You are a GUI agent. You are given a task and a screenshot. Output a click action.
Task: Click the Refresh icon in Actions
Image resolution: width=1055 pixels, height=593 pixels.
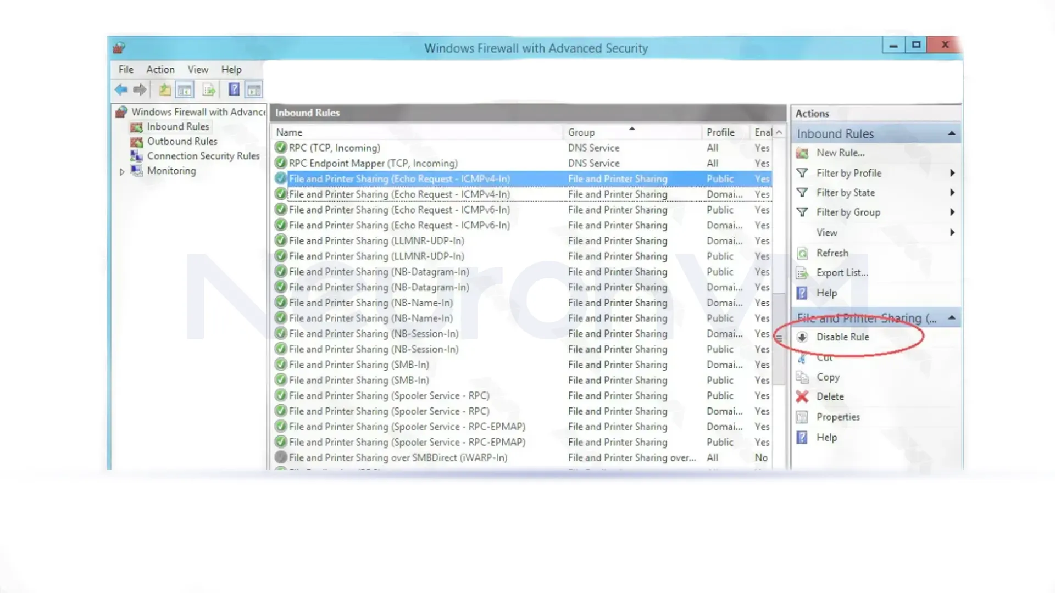[802, 253]
